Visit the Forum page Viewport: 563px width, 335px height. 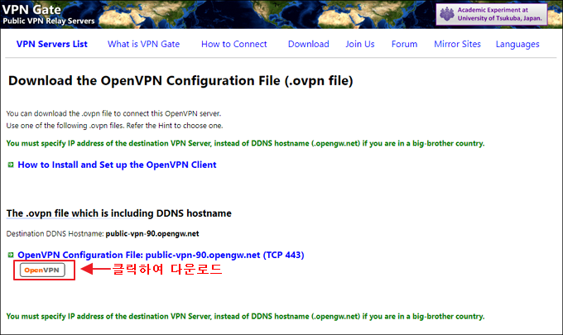(x=404, y=44)
